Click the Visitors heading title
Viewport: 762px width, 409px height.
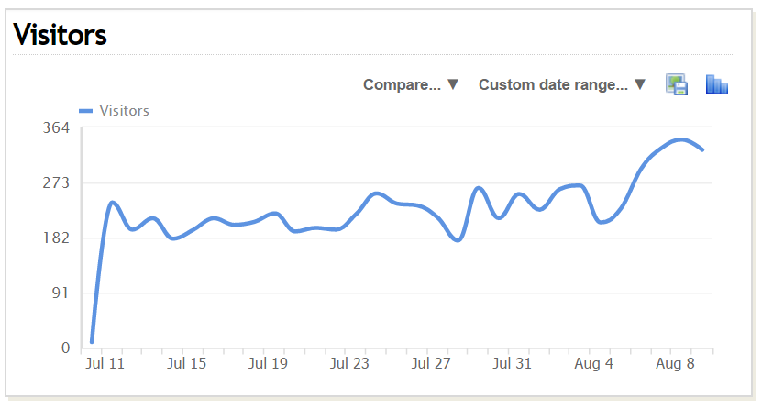(x=61, y=35)
